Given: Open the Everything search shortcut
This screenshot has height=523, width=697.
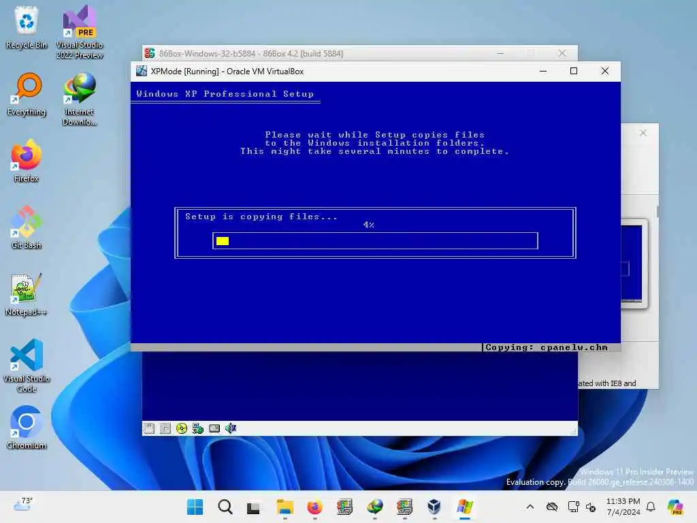Looking at the screenshot, I should tap(27, 94).
